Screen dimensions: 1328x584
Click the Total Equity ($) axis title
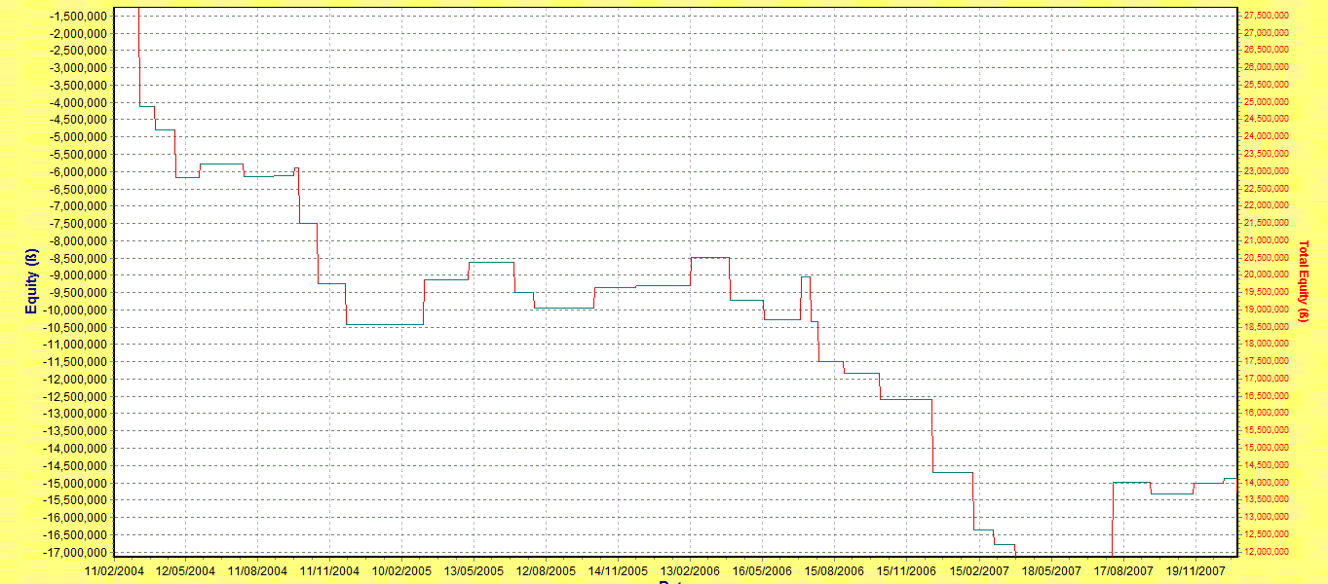tap(1304, 281)
